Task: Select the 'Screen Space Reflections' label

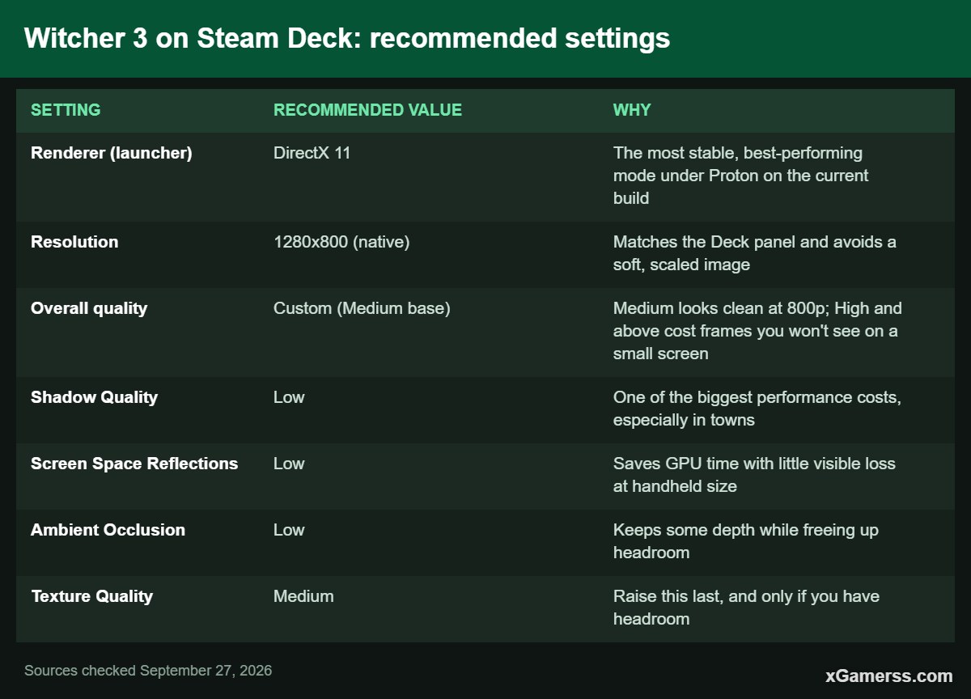Action: (x=134, y=464)
